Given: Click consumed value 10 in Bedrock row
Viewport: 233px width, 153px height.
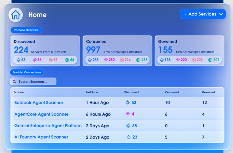Looking at the screenshot, I should (x=167, y=103).
